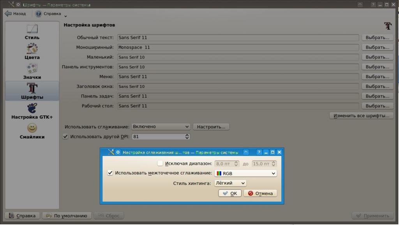This screenshot has height=225, width=399.
Task: Click the question mark in main title bar
Action: tap(373, 4)
